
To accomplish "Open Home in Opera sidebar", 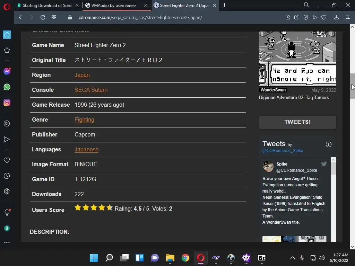I will [x=7, y=35].
